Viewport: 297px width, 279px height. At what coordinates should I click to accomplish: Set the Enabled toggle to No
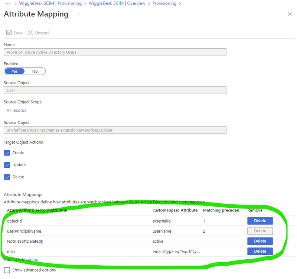(x=35, y=71)
